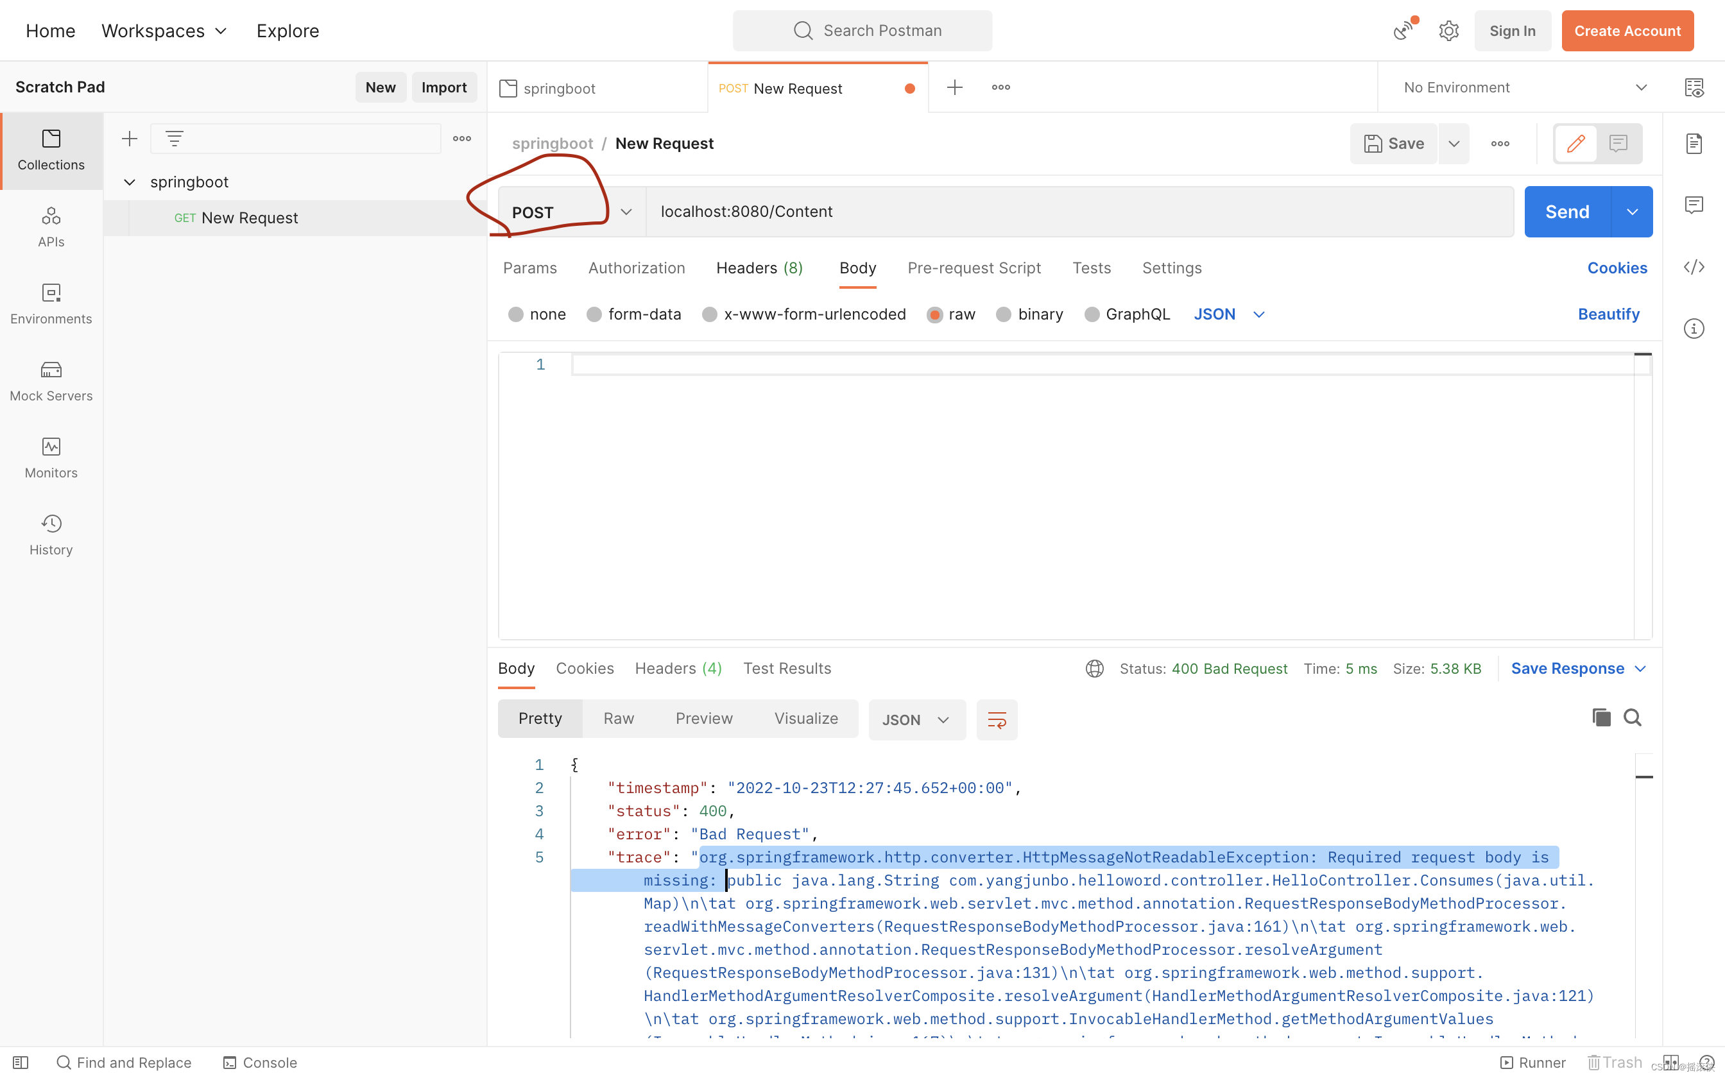Screen dimensions: 1725x1078
Task: Open collections panel more options
Action: click(x=462, y=139)
